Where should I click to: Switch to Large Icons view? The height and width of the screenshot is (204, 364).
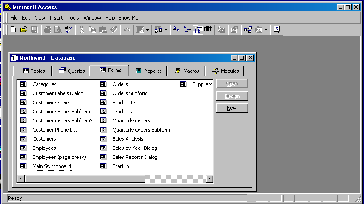pos(177,30)
